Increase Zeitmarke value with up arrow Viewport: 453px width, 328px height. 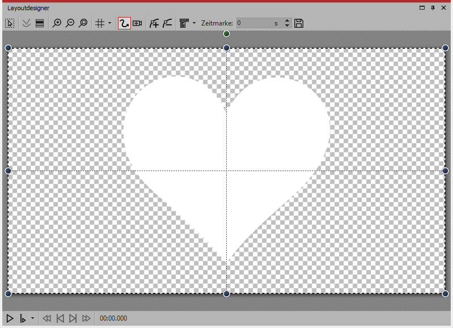click(287, 21)
